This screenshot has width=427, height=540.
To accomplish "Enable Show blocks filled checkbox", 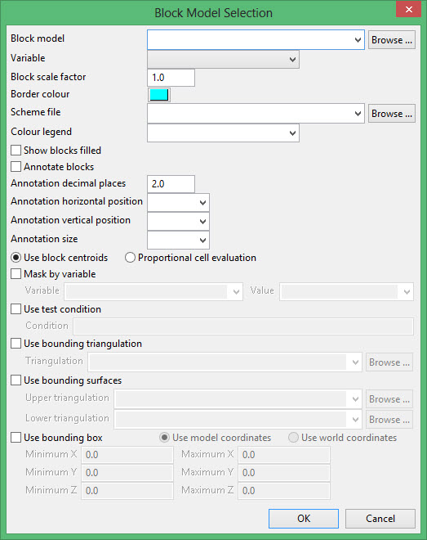I will pos(16,151).
